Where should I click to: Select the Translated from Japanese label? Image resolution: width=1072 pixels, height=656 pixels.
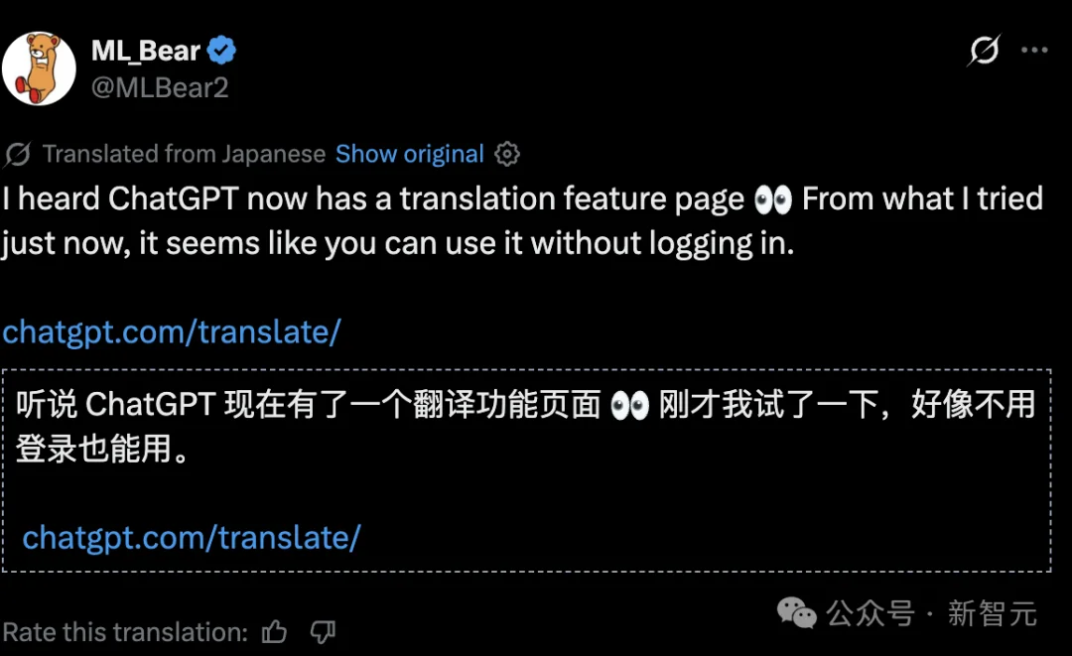(x=183, y=154)
